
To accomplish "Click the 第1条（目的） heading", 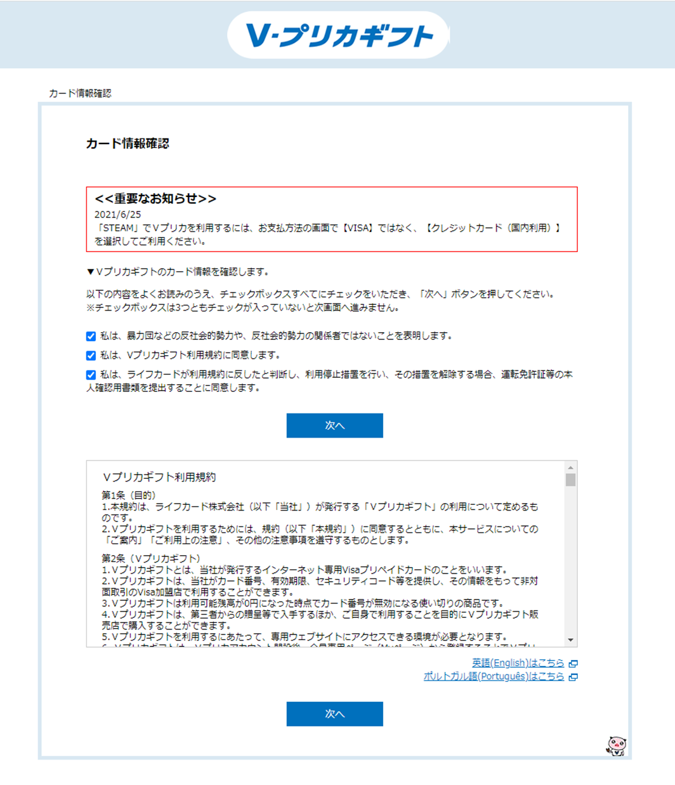I will 129,495.
